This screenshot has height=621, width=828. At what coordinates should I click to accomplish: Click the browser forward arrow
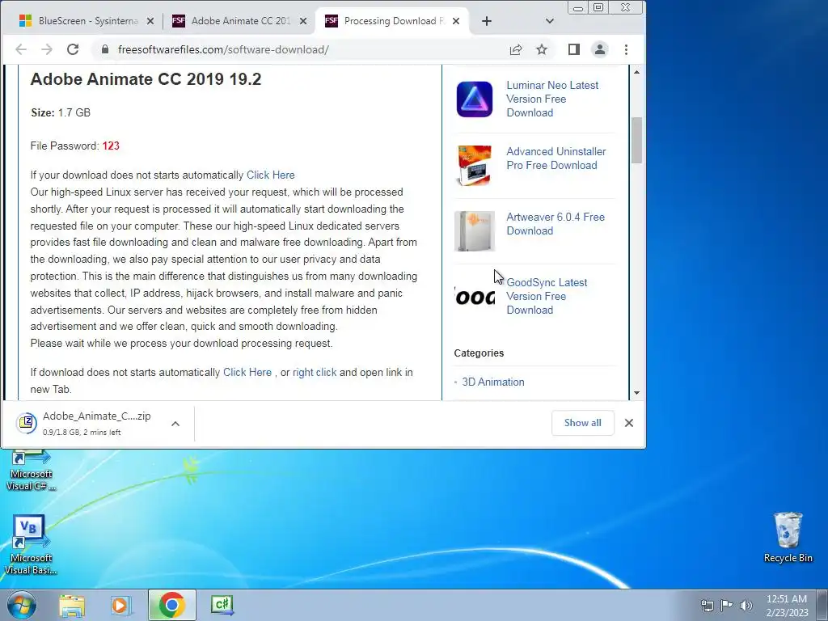point(47,49)
